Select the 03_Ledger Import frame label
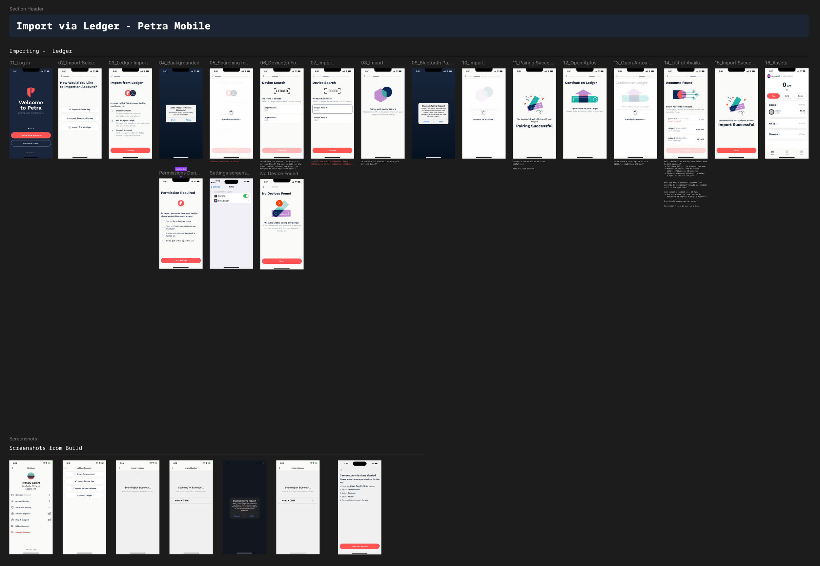The image size is (820, 566). [x=128, y=63]
